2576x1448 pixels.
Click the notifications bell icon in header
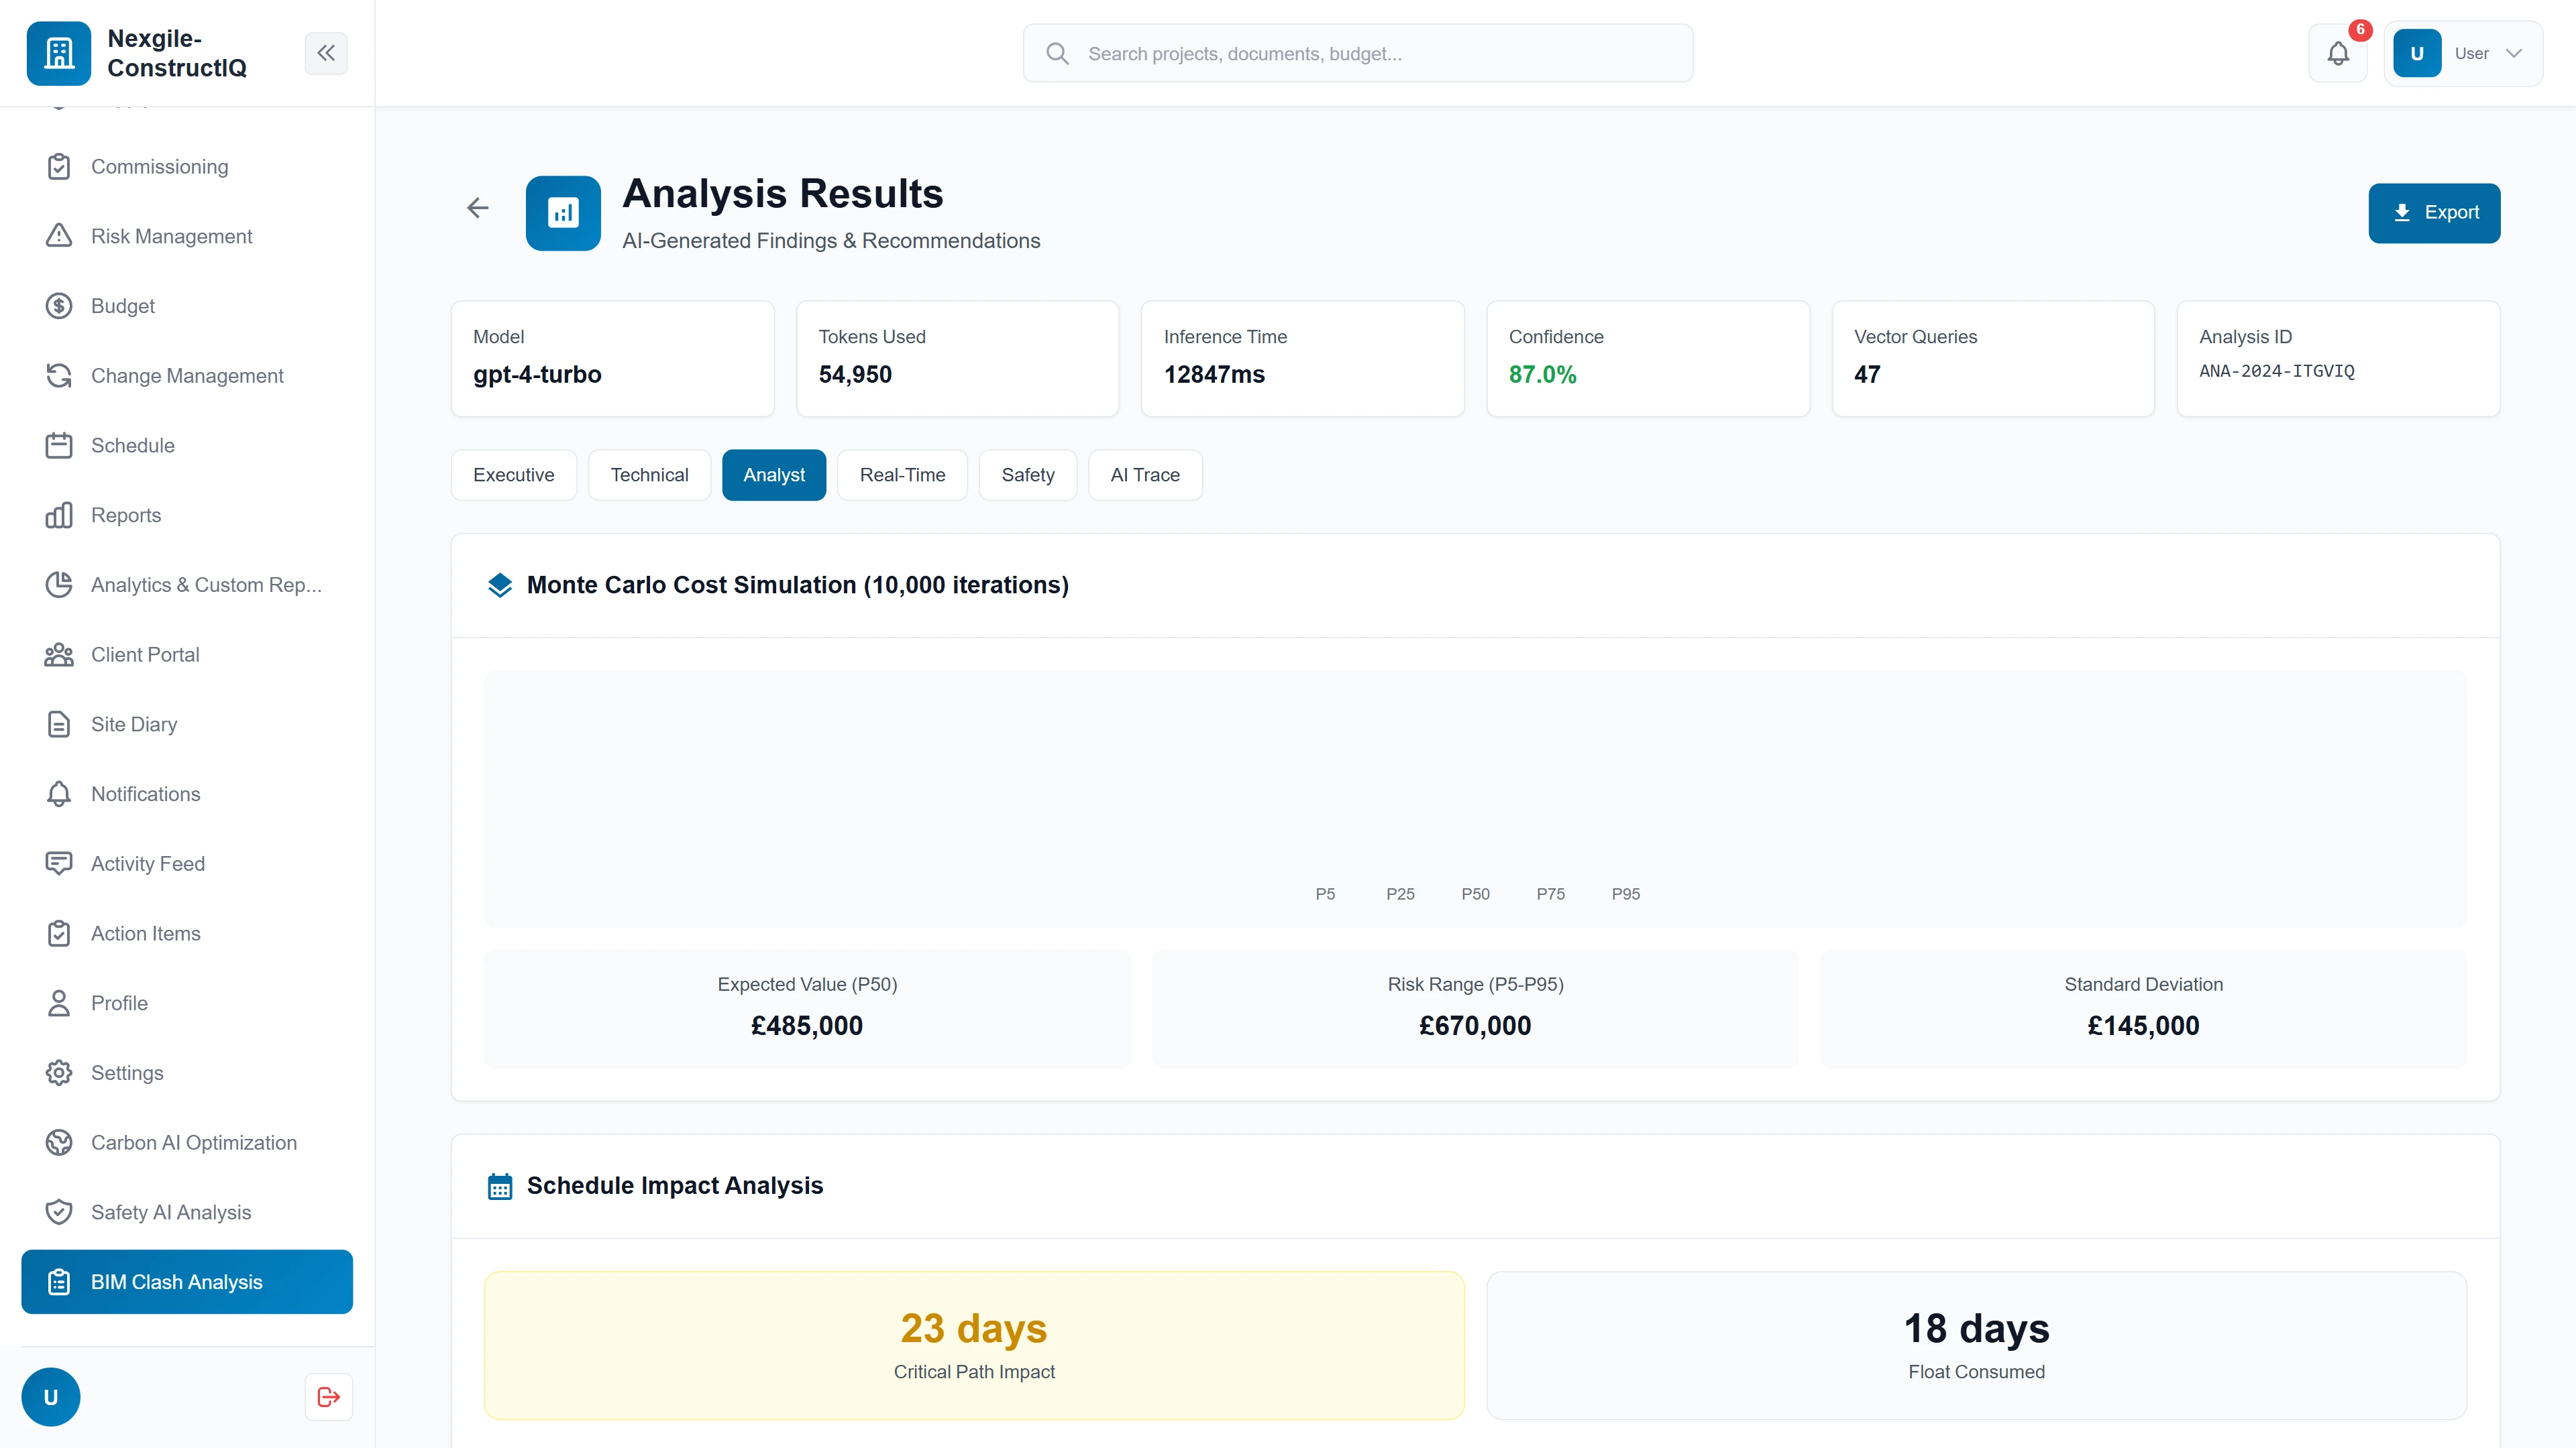[2337, 54]
